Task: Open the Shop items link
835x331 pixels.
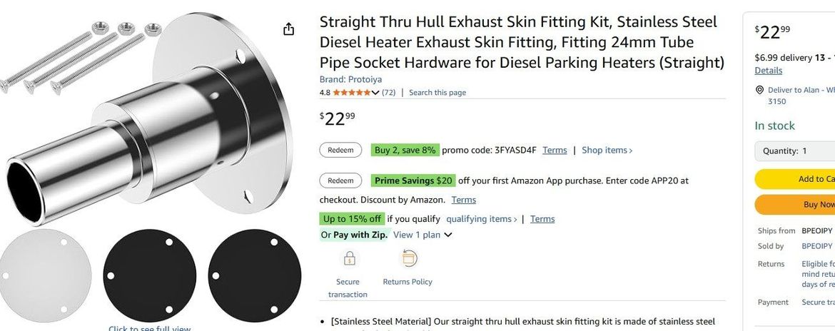Action: (x=607, y=150)
